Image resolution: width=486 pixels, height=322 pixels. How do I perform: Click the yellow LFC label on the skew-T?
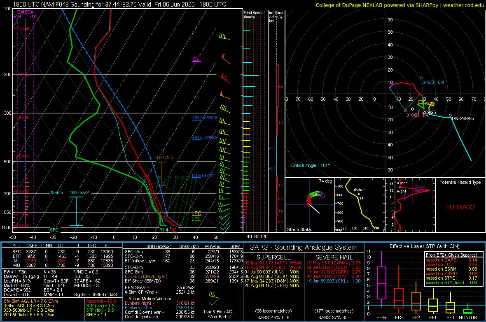click(196, 213)
